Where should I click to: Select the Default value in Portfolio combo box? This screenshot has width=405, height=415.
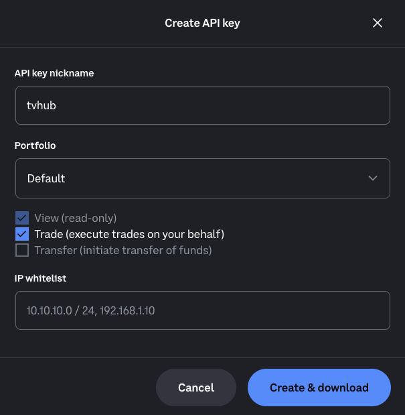[46, 178]
